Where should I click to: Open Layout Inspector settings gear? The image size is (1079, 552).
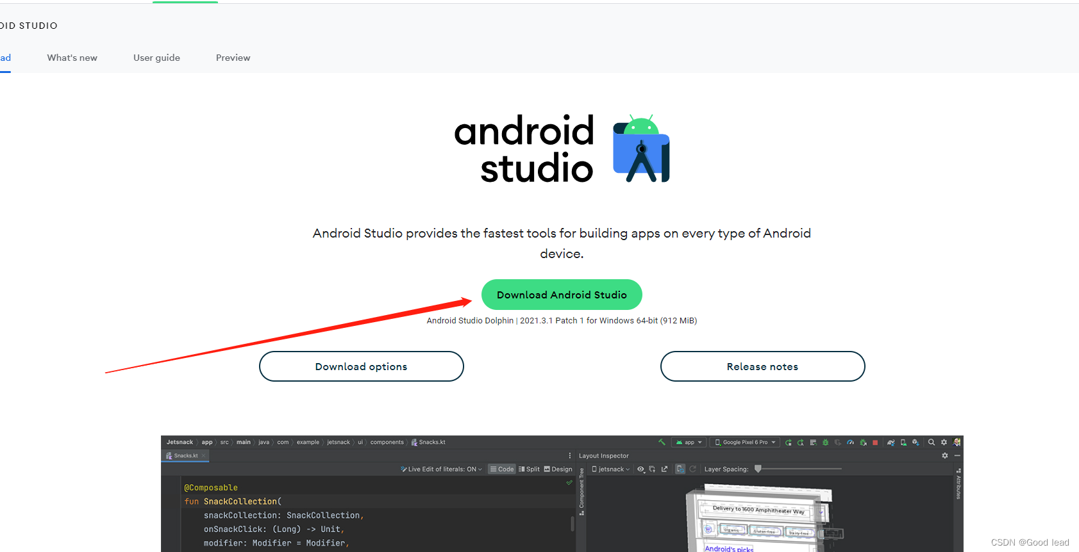pos(944,455)
